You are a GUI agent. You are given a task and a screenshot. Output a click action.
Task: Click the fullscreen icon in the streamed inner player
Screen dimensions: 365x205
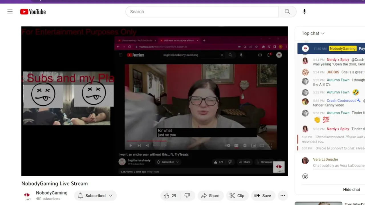click(x=270, y=145)
